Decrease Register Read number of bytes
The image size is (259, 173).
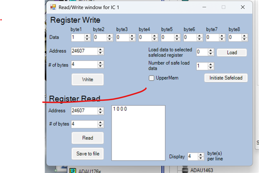[100, 126]
